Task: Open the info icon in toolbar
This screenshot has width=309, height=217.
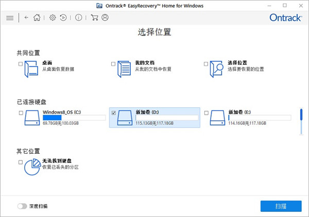Action: [78, 17]
